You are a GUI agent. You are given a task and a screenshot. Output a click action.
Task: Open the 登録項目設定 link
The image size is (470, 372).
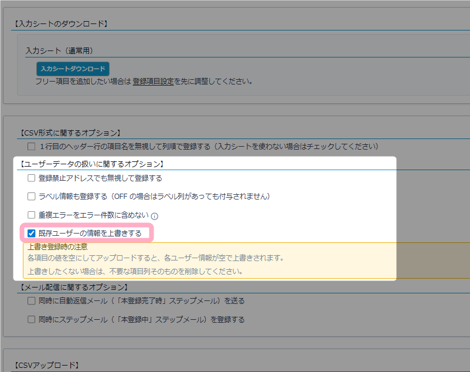point(153,82)
